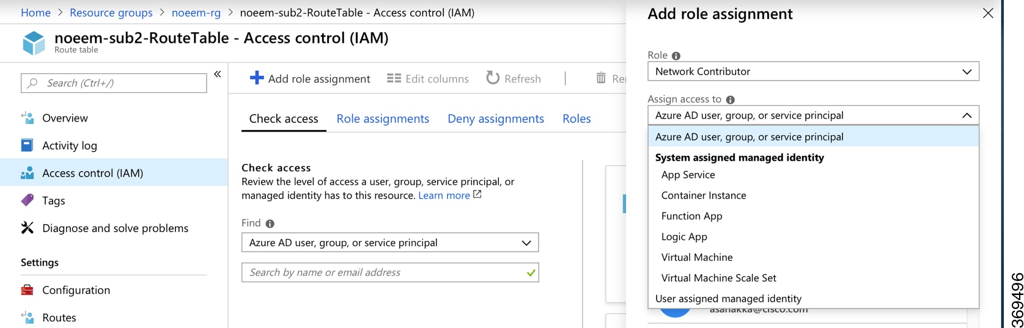The width and height of the screenshot is (1024, 328).
Task: Select Logic App option
Action: pos(813,237)
